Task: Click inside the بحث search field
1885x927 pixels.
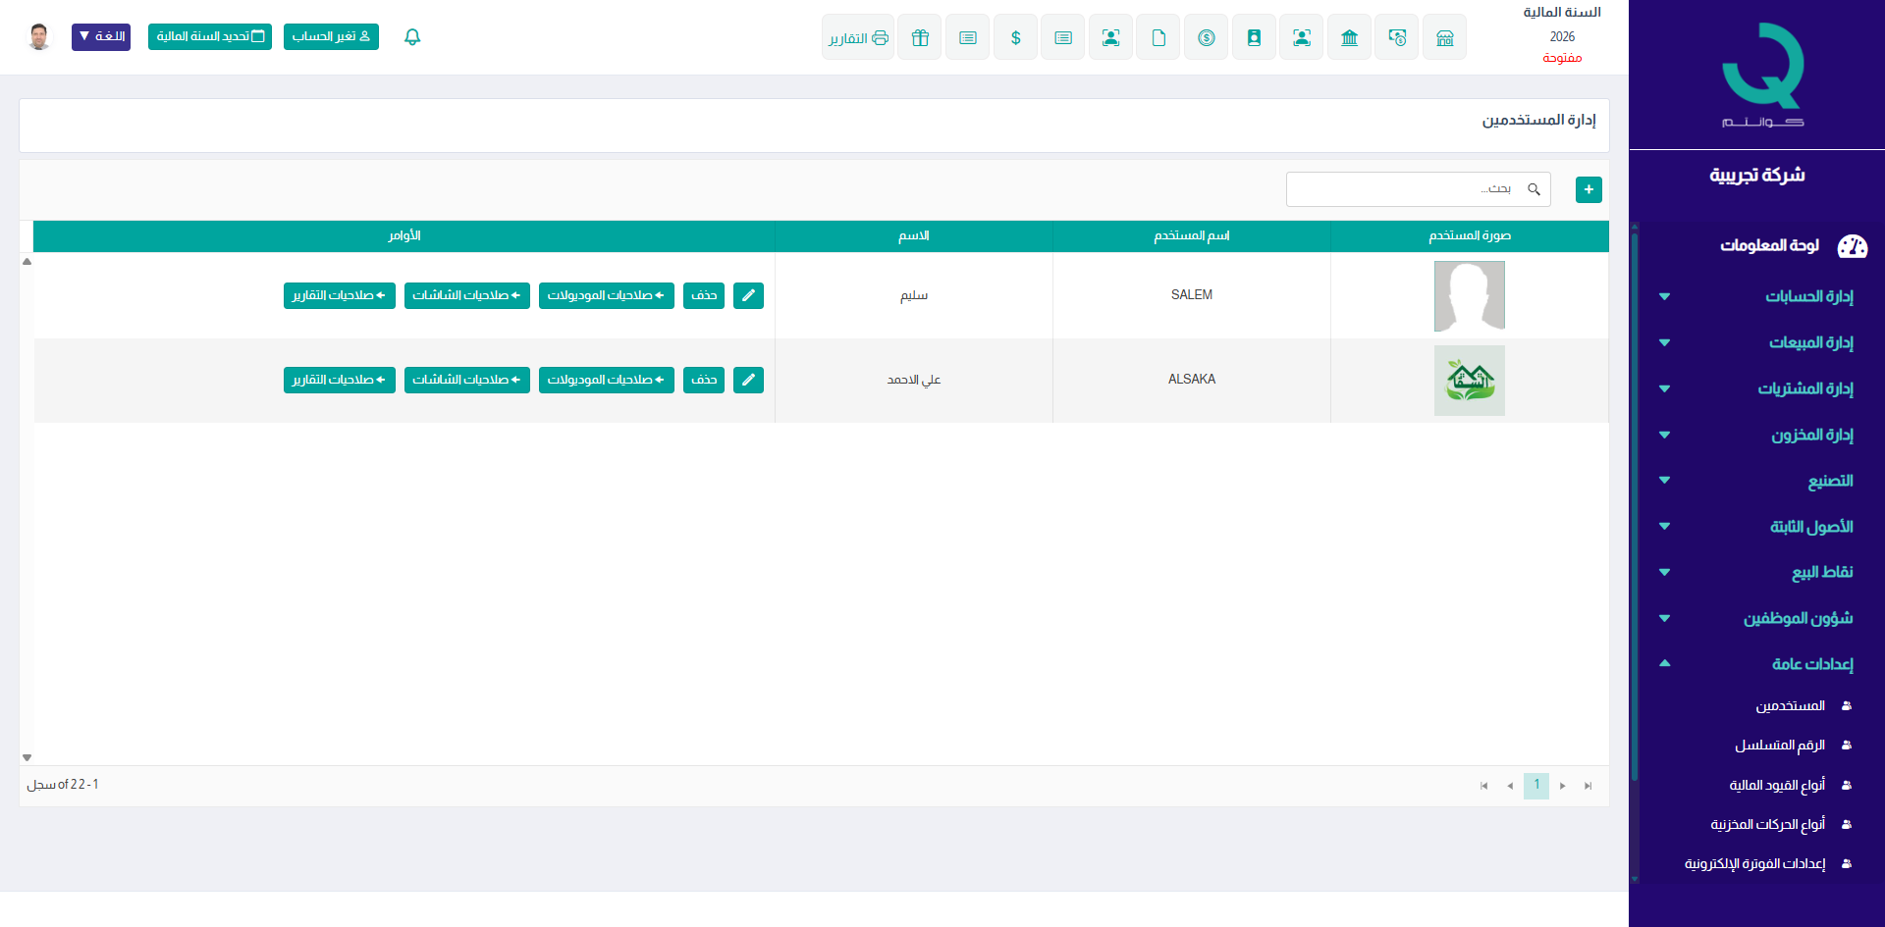Action: pyautogui.click(x=1404, y=189)
